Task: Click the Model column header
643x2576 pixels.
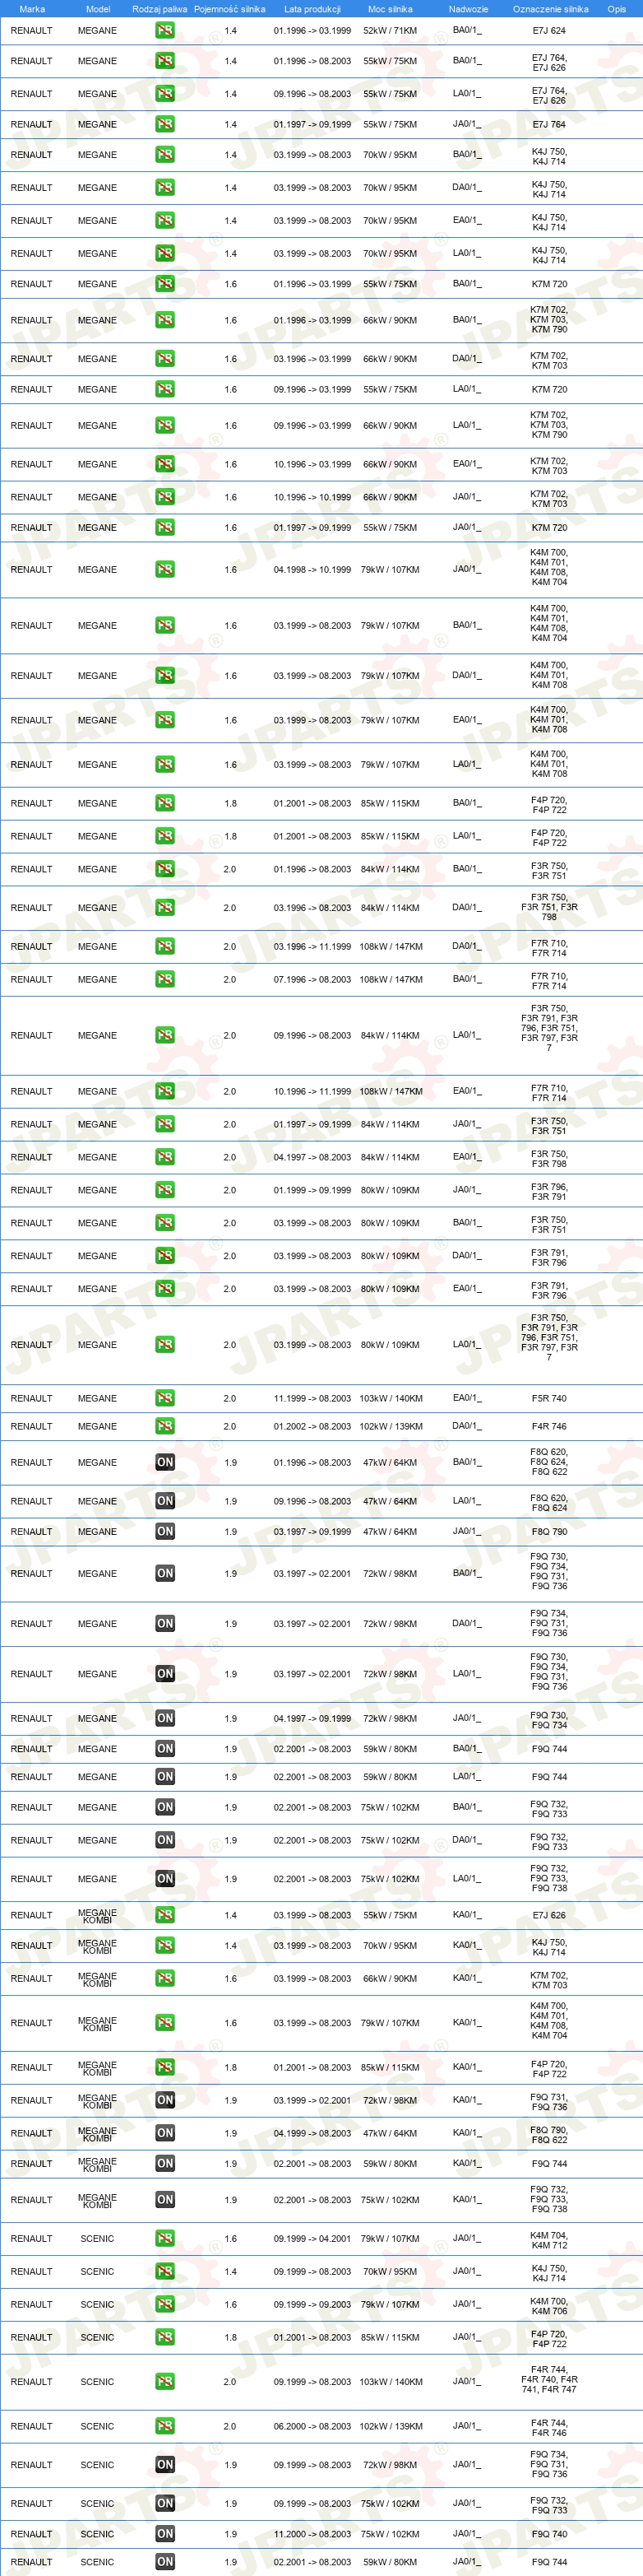Action: [x=98, y=9]
